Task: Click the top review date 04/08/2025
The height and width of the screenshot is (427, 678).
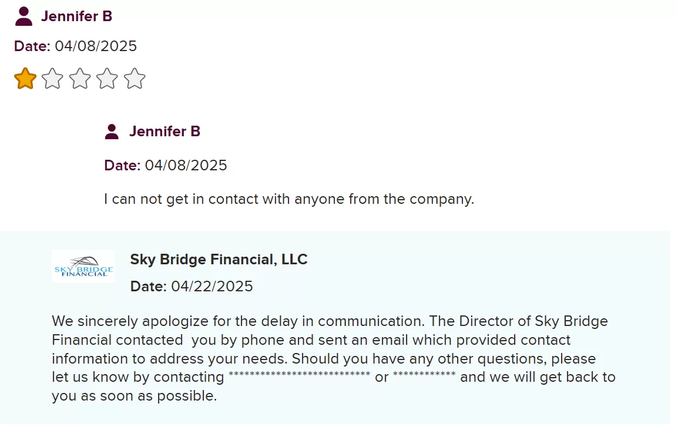Action: point(96,46)
